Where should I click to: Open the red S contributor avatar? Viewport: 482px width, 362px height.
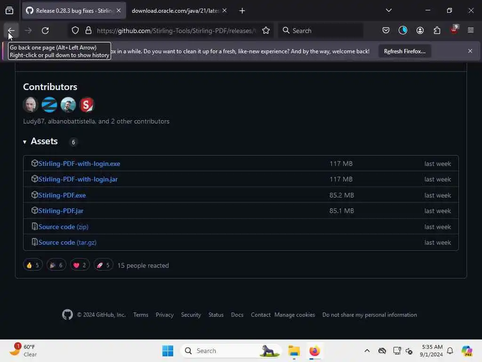click(87, 105)
